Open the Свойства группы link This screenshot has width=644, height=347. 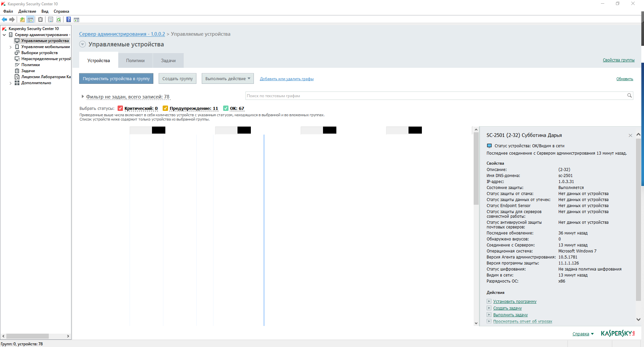tap(619, 60)
